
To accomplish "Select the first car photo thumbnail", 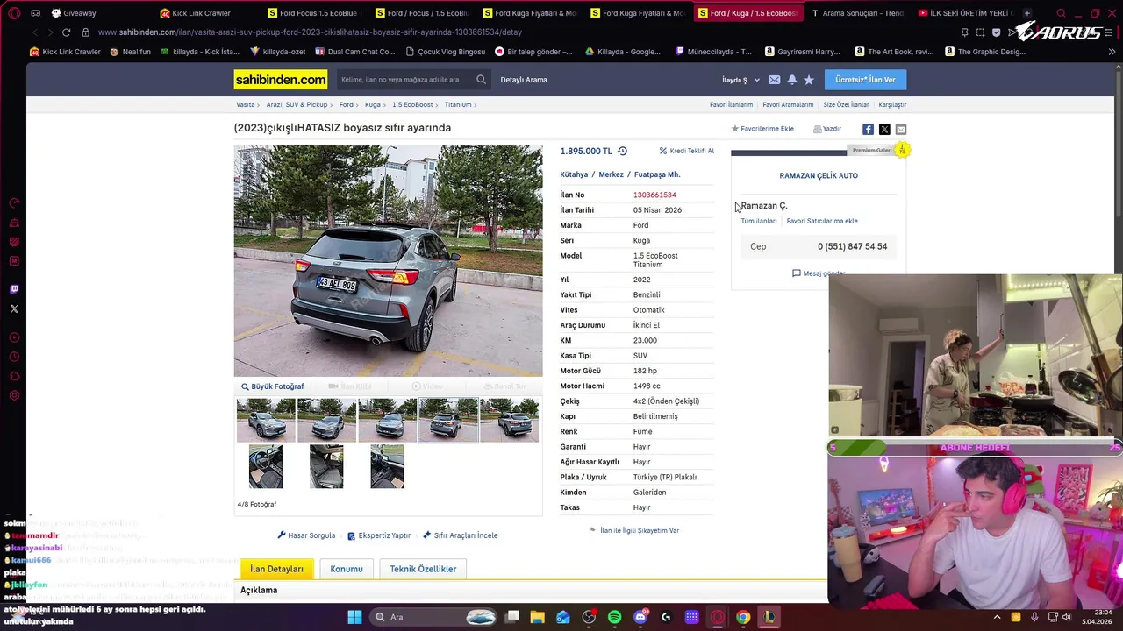I will point(266,420).
